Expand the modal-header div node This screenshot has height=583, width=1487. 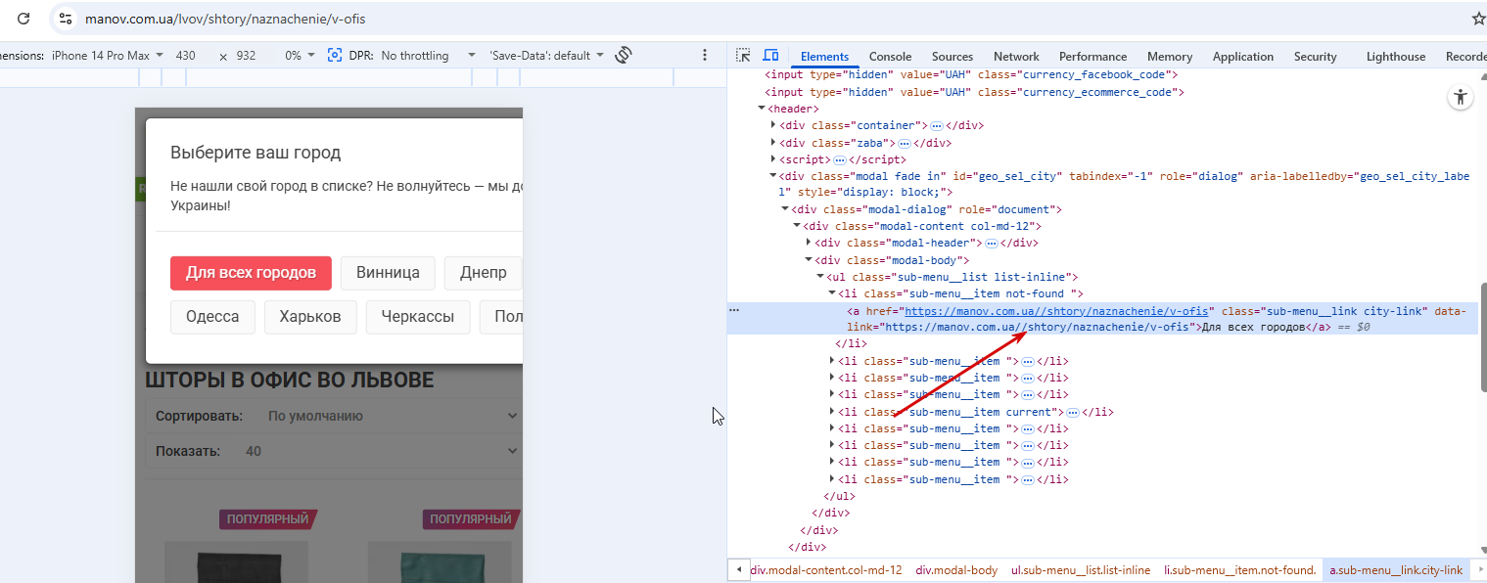pyautogui.click(x=809, y=243)
